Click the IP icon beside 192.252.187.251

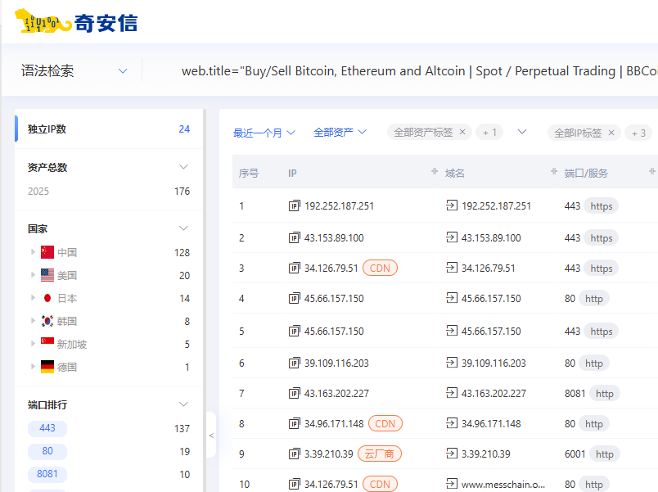(x=294, y=205)
